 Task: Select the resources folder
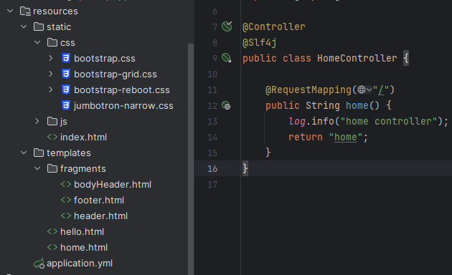click(55, 11)
